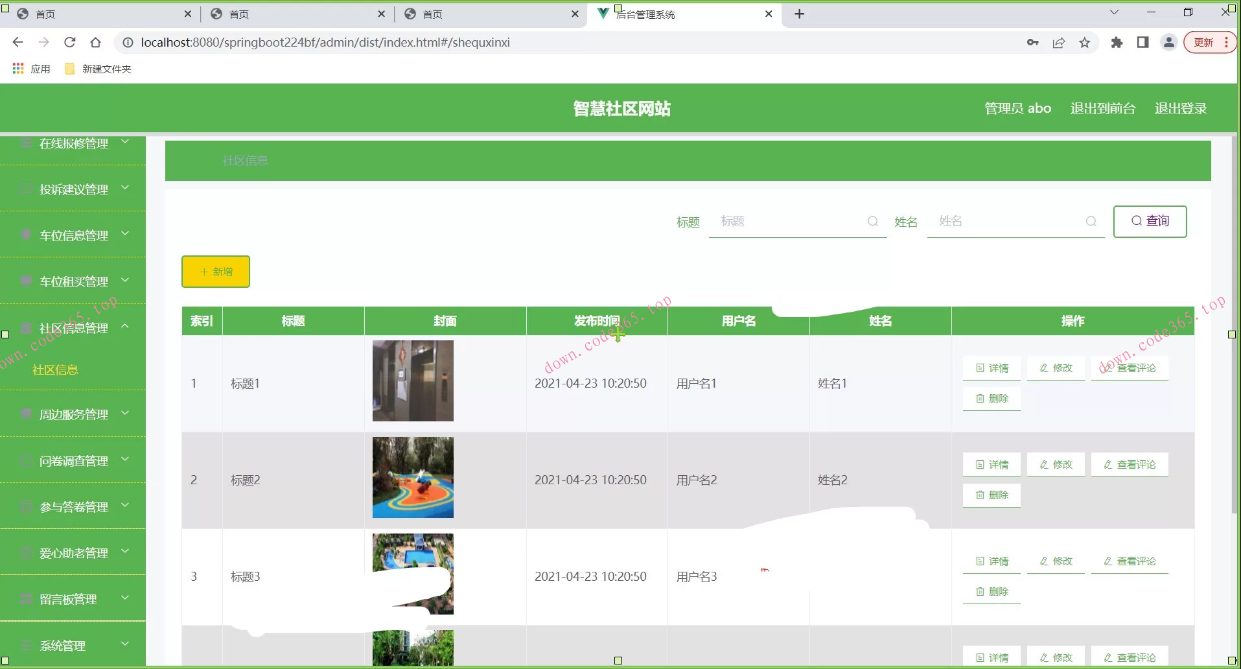Screen dimensions: 1241x669
Task: Open the share page icon in address bar
Action: pyautogui.click(x=1059, y=42)
